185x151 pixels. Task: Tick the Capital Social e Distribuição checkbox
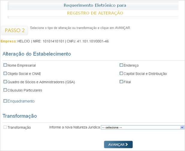coord(121,73)
